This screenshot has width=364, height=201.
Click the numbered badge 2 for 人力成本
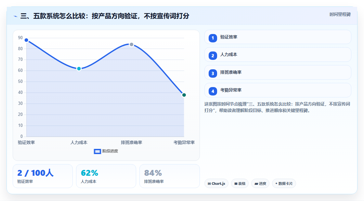pos(213,56)
